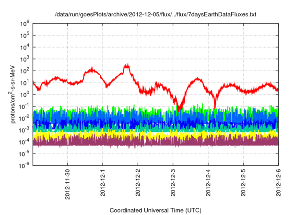
Task: Click the file path title above the chart
Action: pos(155,14)
